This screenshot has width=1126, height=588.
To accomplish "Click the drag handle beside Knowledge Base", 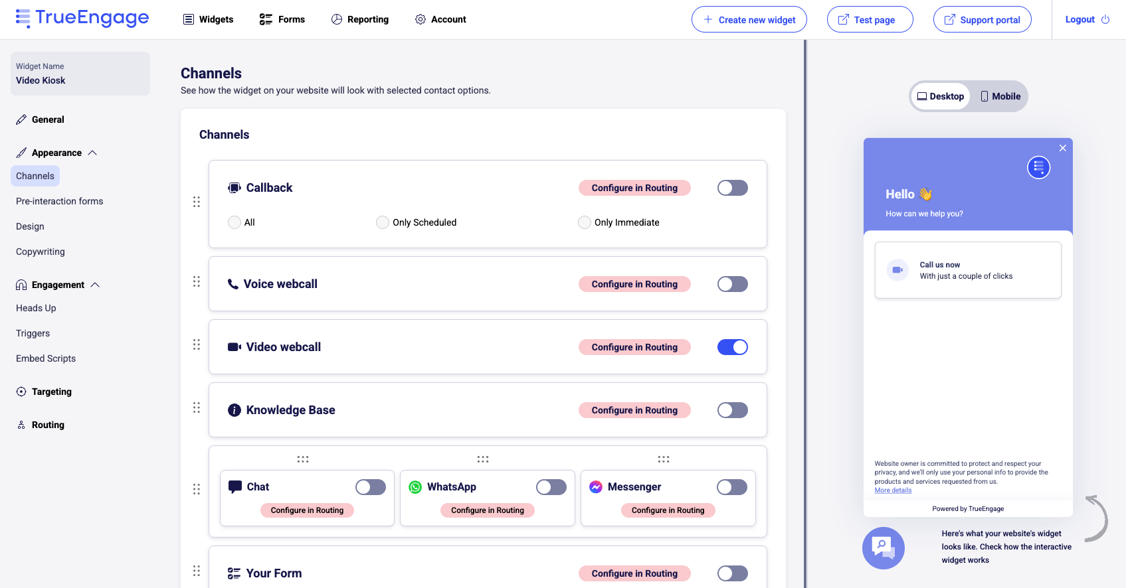I will pos(197,407).
